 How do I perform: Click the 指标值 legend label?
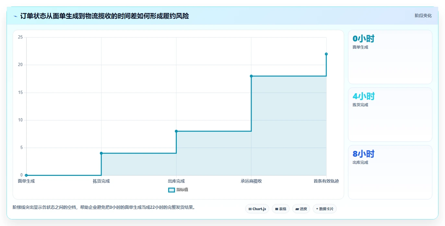[182, 190]
